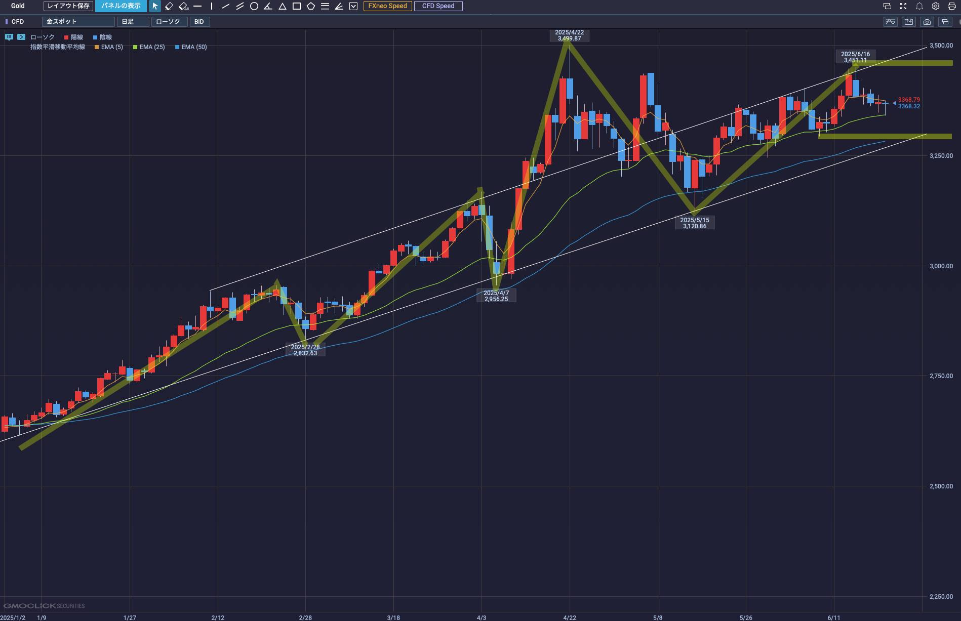This screenshot has width=961, height=621.
Task: Click the 2025/6/16 3,451.11 price label
Action: [x=855, y=57]
